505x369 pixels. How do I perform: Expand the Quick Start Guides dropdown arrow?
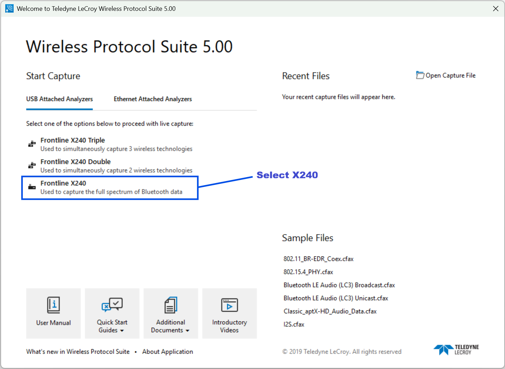pyautogui.click(x=122, y=331)
